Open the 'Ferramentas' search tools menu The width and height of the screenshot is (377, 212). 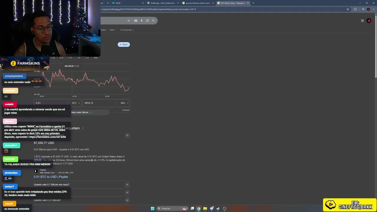click(x=127, y=30)
